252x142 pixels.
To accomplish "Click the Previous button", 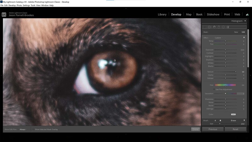I will point(213,129).
